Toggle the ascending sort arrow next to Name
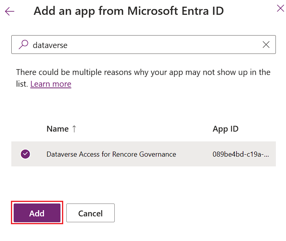The image size is (286, 241). point(74,129)
